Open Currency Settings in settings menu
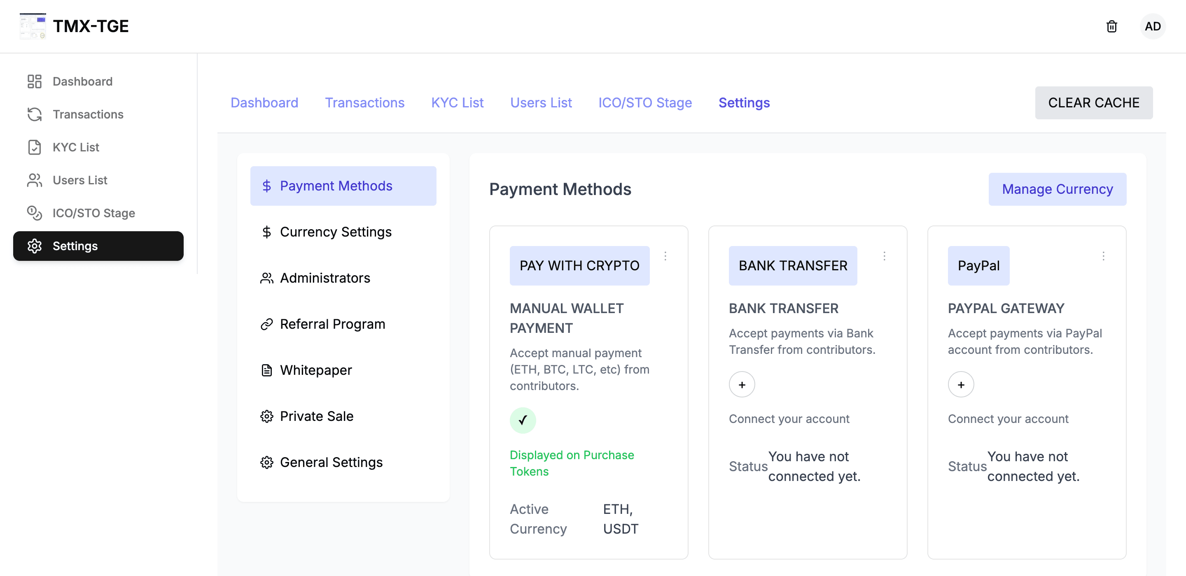 pos(343,232)
